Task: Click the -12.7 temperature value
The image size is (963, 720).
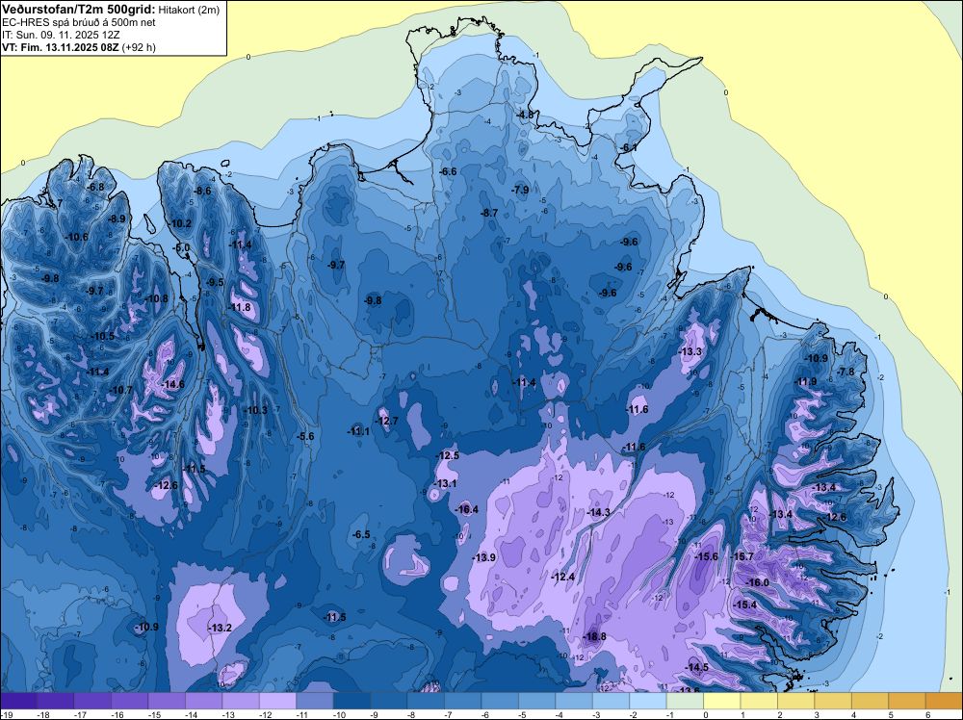Action: click(x=386, y=421)
